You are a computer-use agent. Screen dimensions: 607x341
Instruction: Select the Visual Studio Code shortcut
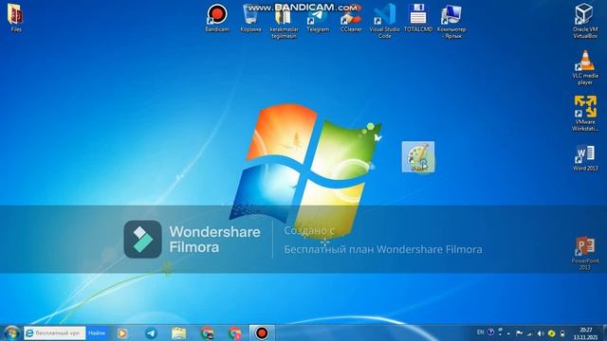click(x=384, y=22)
